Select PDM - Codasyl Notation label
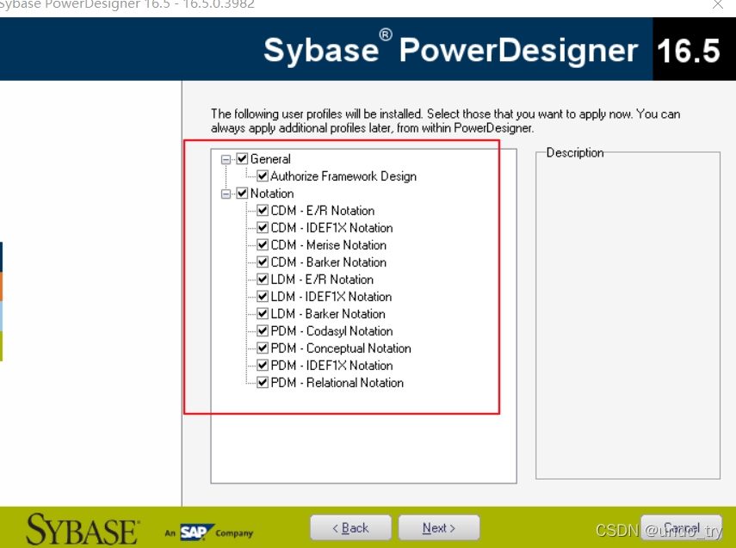 332,331
